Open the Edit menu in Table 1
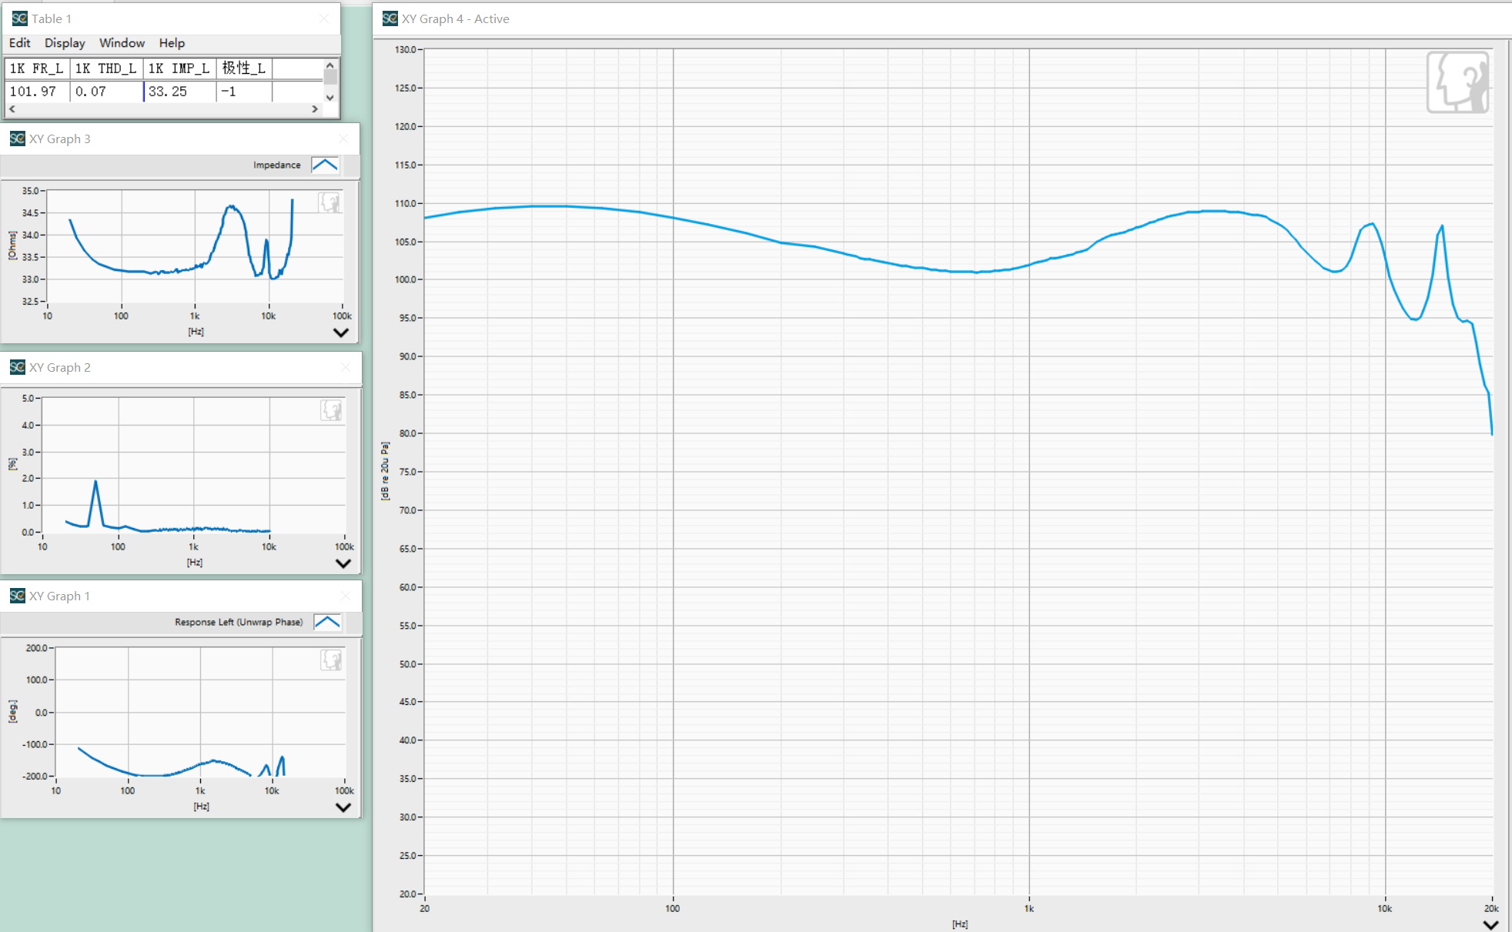Screen dimensions: 1512x932 click(19, 43)
